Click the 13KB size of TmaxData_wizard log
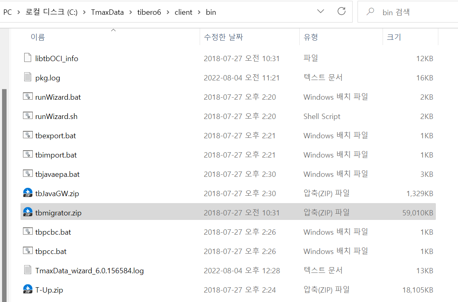Screen dimensions: 458x302 click(425, 271)
